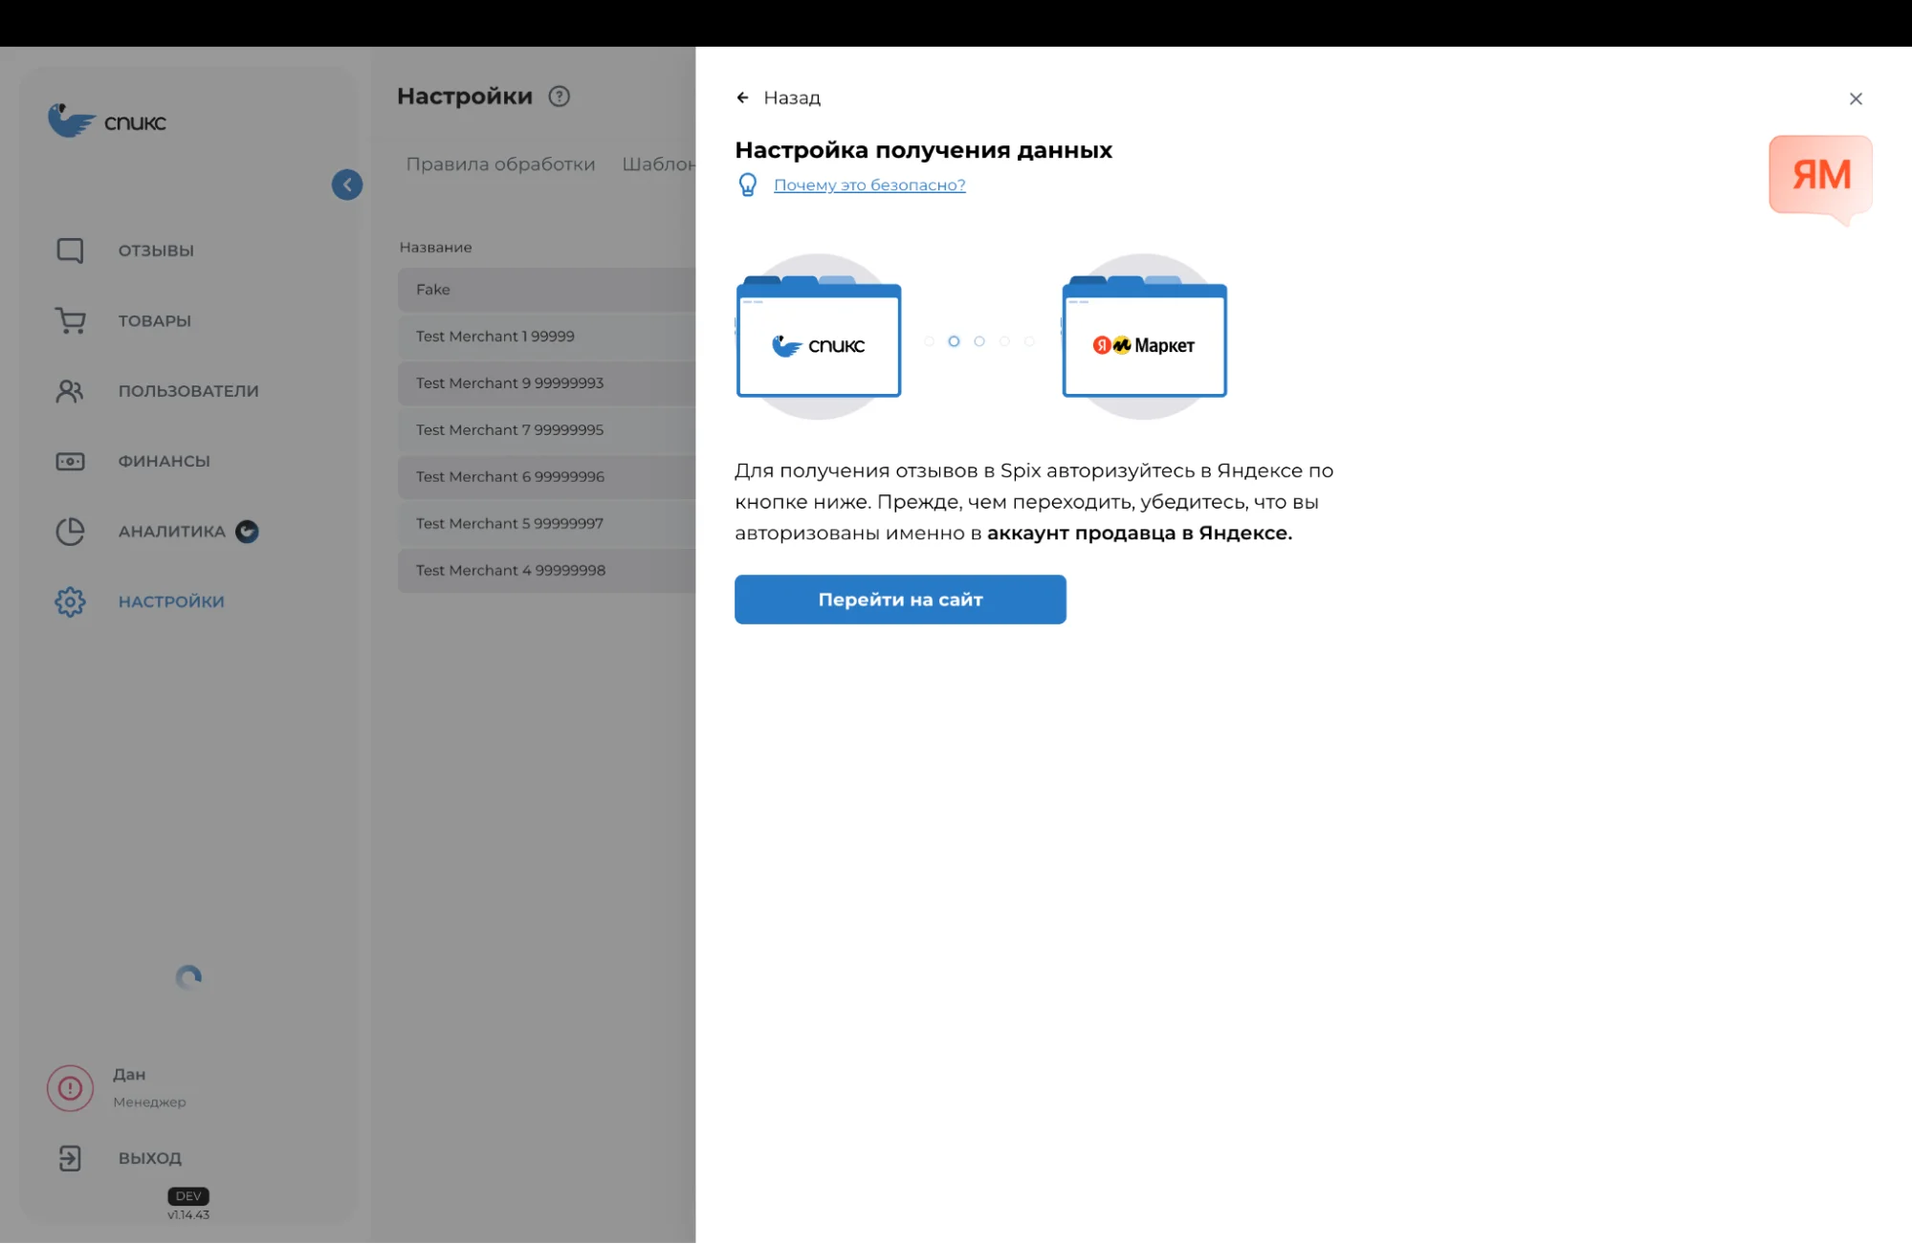Collapse the sidebar with blue chevron button

pos(347,185)
